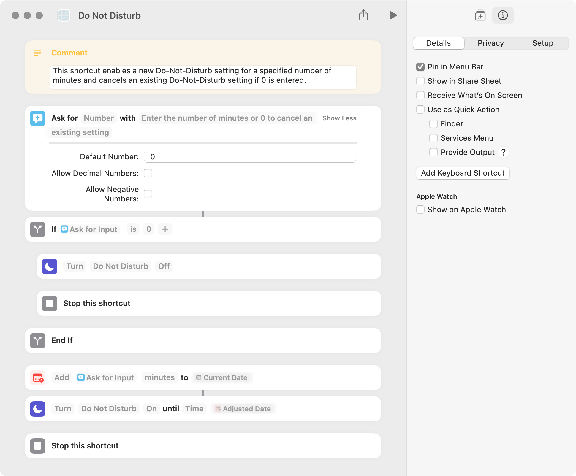This screenshot has height=476, width=576.
Task: Change Turn operation in Do Not Disturb Off action
Action: pyautogui.click(x=75, y=266)
